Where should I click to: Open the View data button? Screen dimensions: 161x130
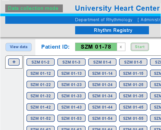click(19, 47)
